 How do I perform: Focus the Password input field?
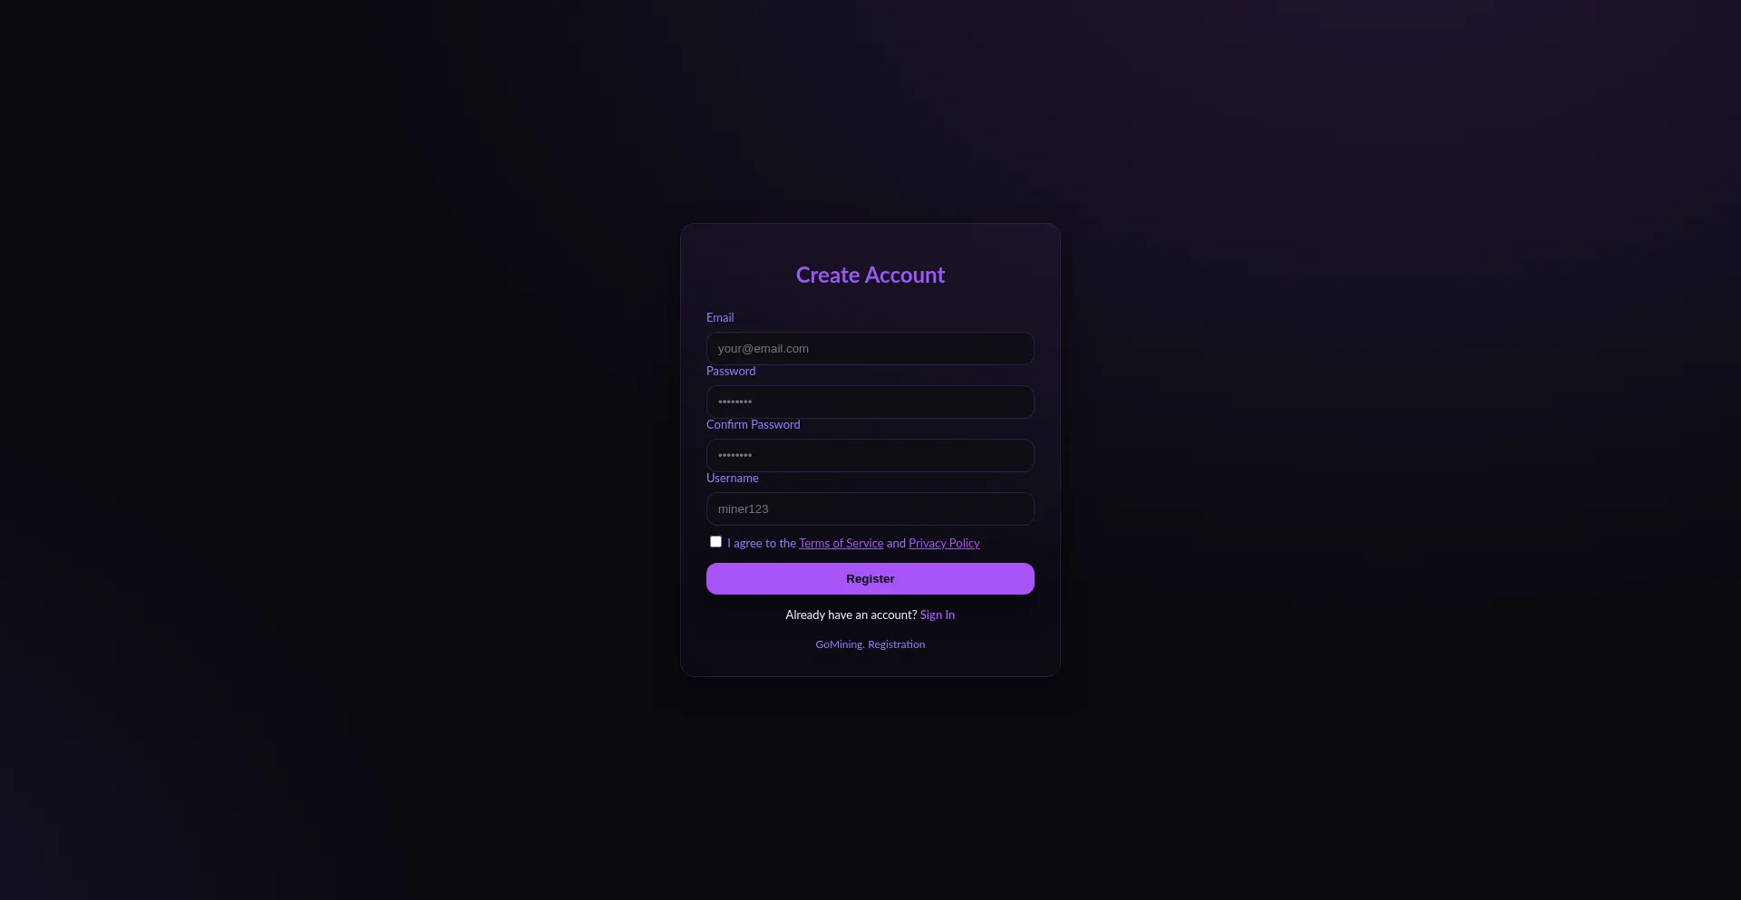(870, 402)
